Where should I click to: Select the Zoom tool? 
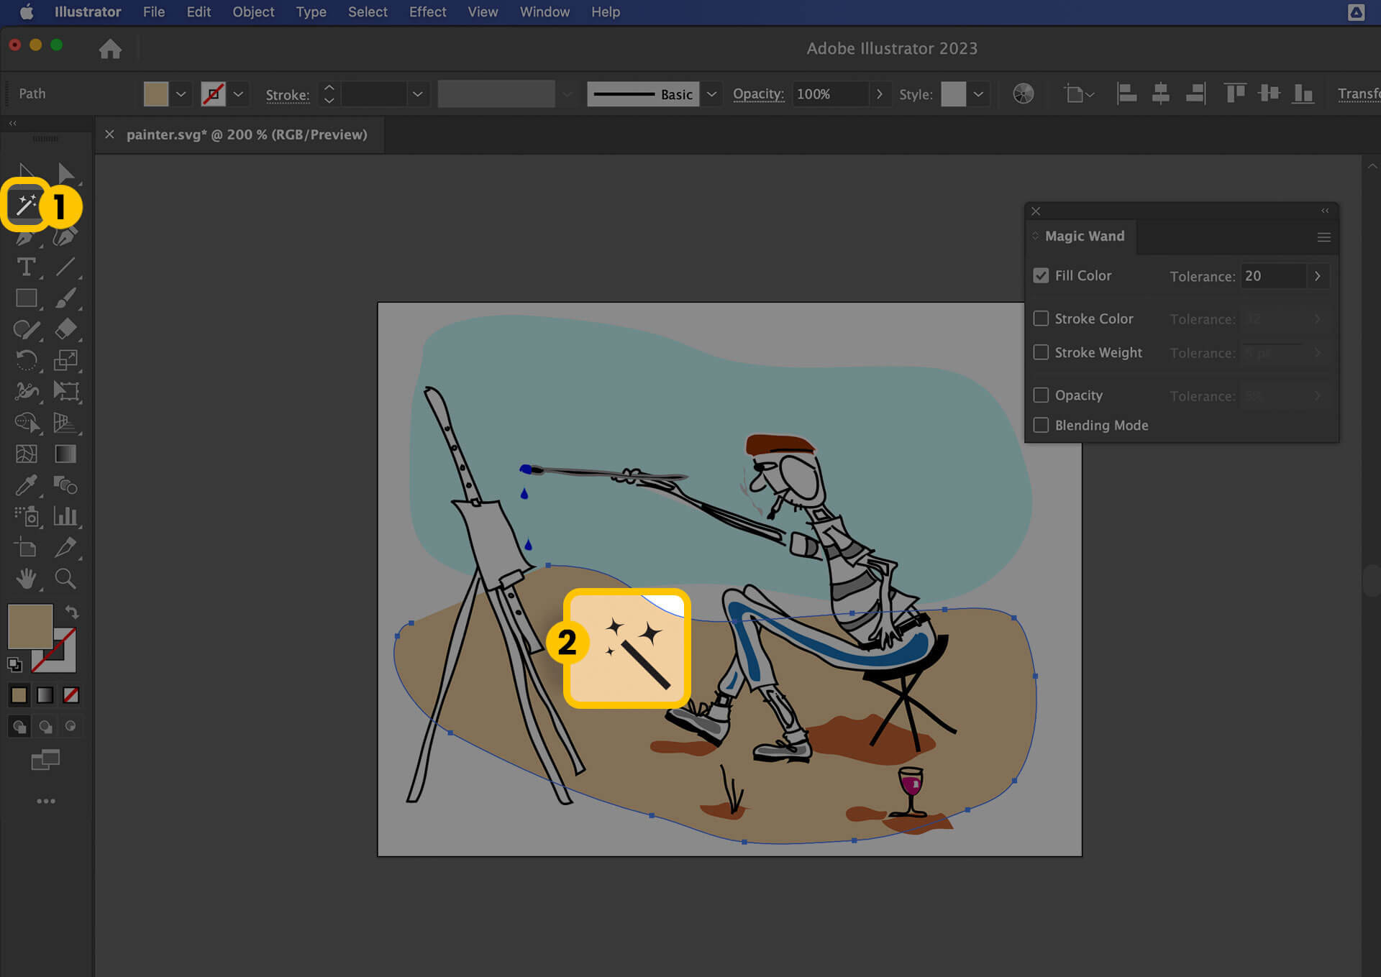(x=65, y=577)
